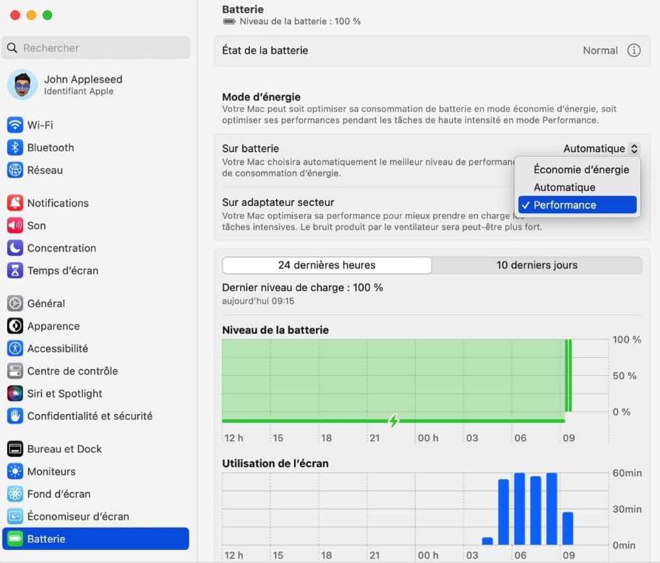Open Concentration moon icon
This screenshot has width=660, height=563.
click(15, 248)
